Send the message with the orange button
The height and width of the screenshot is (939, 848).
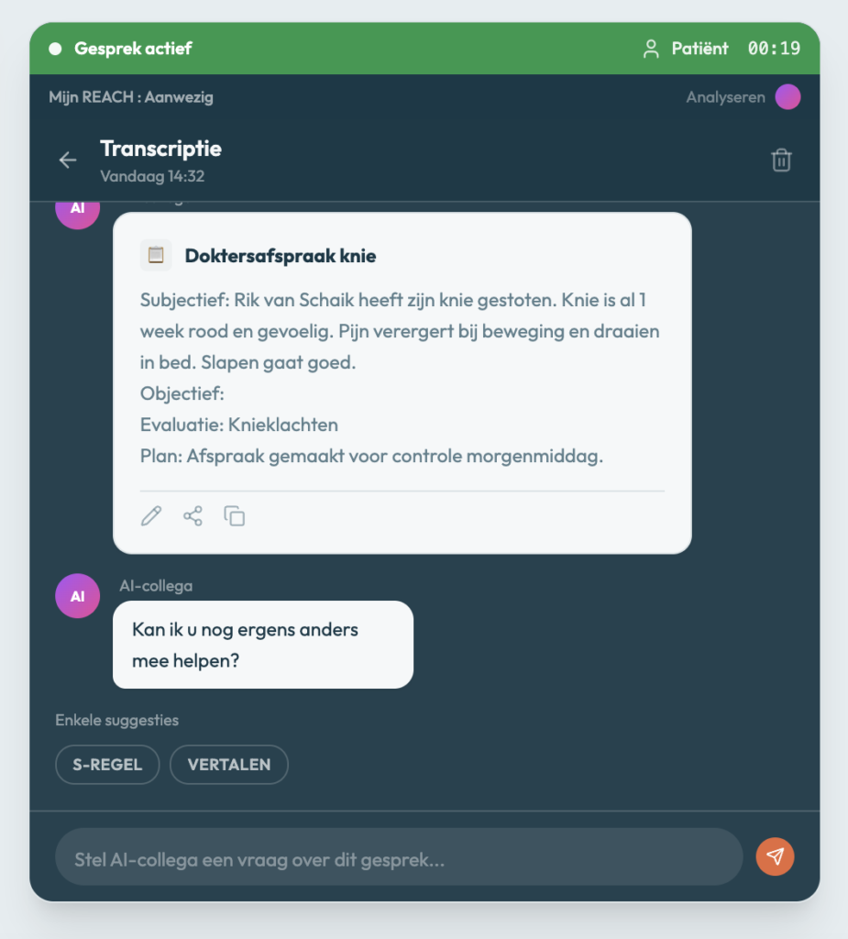point(775,856)
